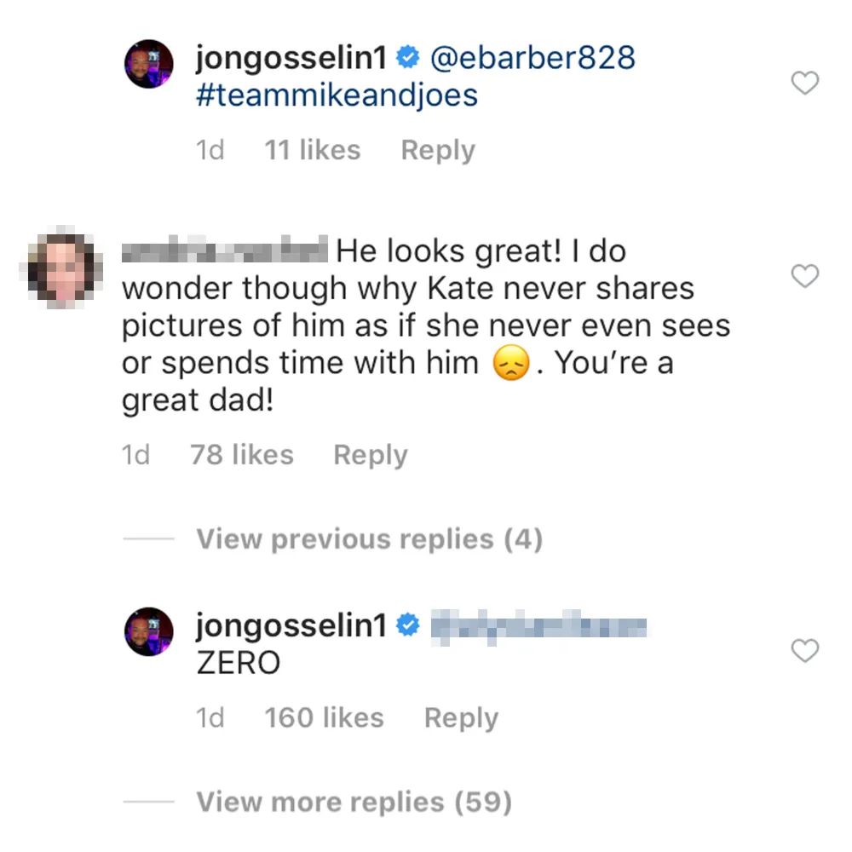Open likes list showing 78 likes
This screenshot has width=852, height=852.
[241, 454]
